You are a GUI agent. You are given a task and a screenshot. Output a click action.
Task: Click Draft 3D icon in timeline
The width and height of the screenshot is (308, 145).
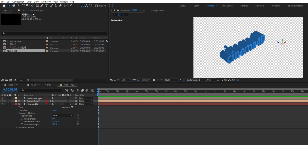72,90
